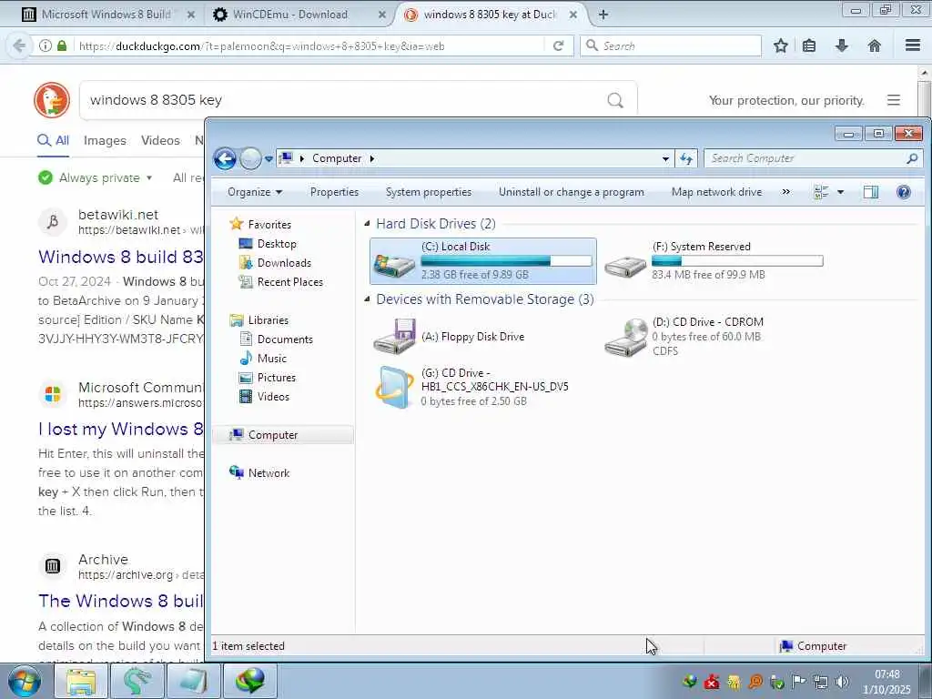Open the browser hamburger menu
This screenshot has height=699, width=932.
913,46
